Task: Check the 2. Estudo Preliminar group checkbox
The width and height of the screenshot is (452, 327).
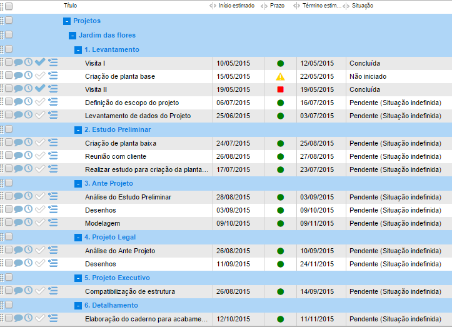Action: pos(9,129)
